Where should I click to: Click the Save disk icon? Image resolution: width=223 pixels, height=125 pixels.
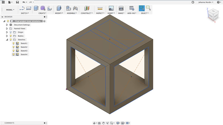pos(17,2)
